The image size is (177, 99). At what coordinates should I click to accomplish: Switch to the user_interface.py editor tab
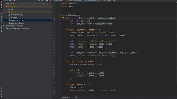click(75, 1)
